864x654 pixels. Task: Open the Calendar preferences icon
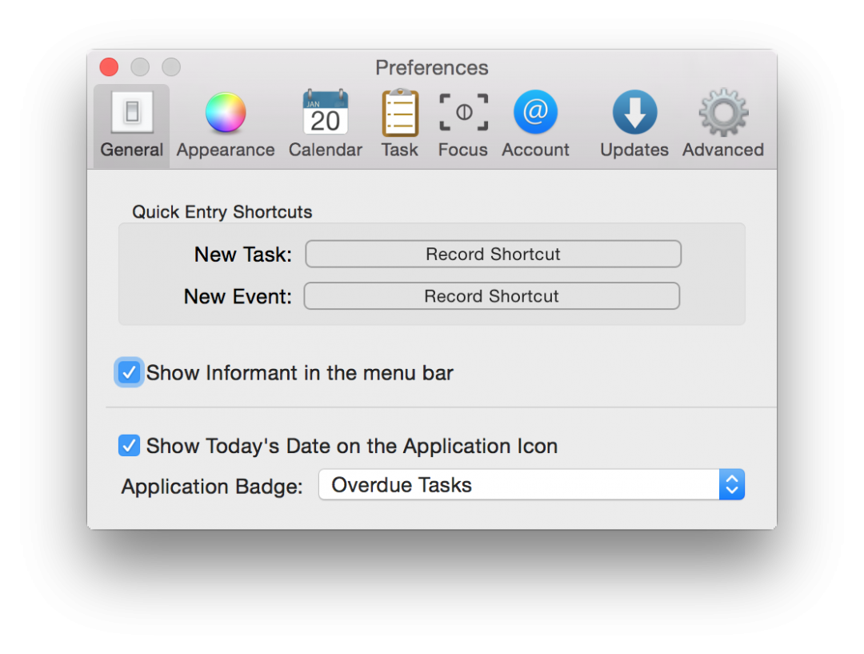[326, 113]
